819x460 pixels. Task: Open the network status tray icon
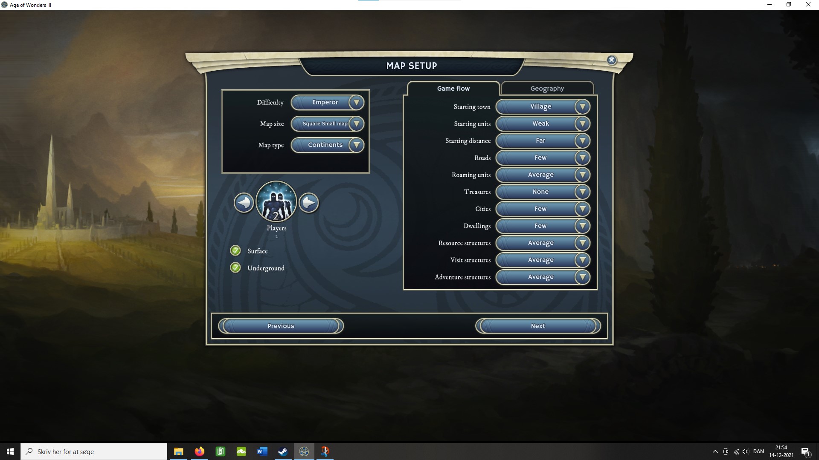[736, 451]
